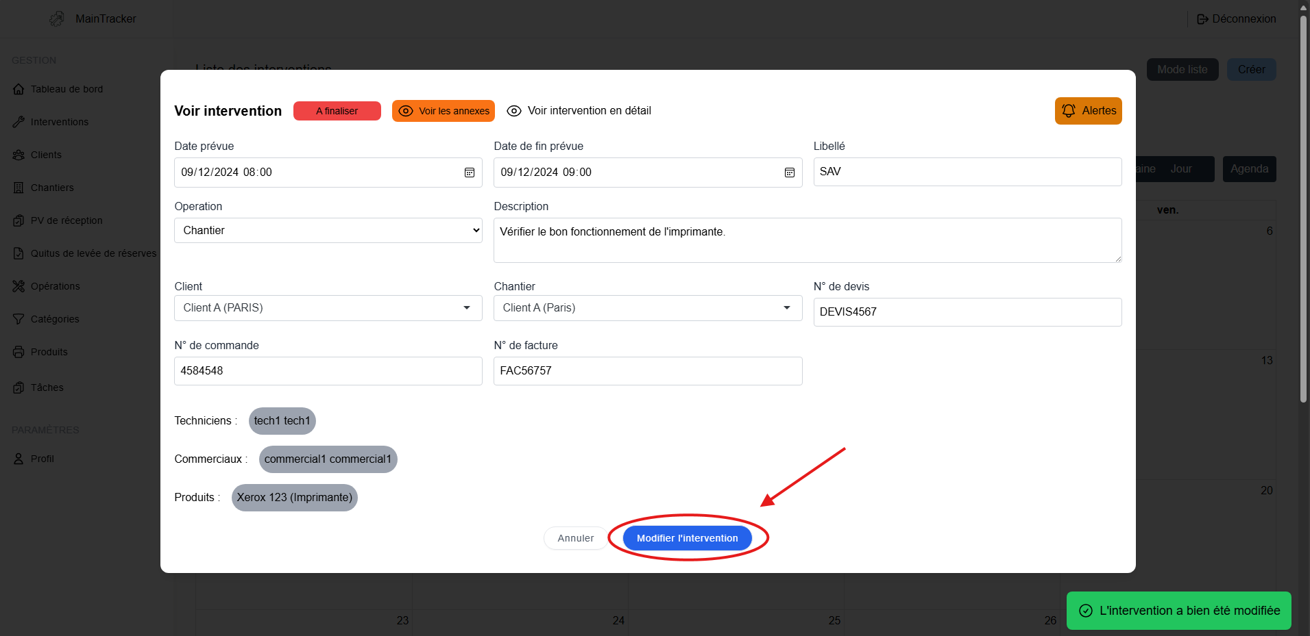The width and height of the screenshot is (1310, 636).
Task: Click the Description text area
Action: point(807,240)
